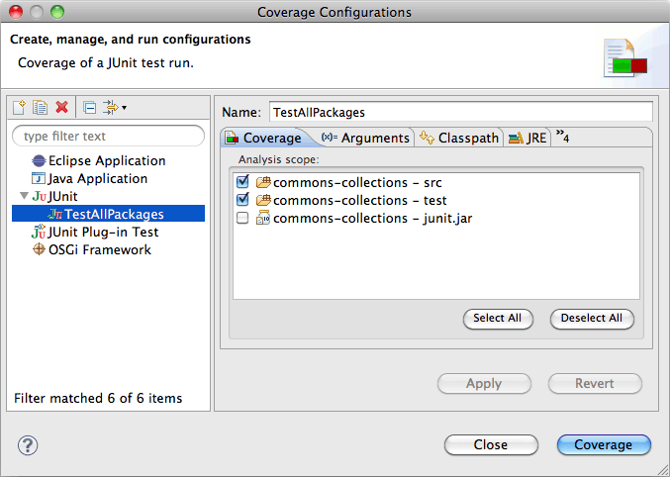Close the Coverage Configurations dialog

(x=491, y=445)
